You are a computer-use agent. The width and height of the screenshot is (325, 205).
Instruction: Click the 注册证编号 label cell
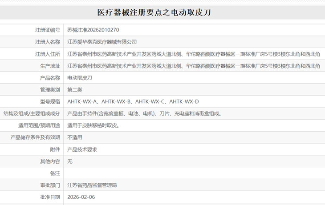pos(32,30)
